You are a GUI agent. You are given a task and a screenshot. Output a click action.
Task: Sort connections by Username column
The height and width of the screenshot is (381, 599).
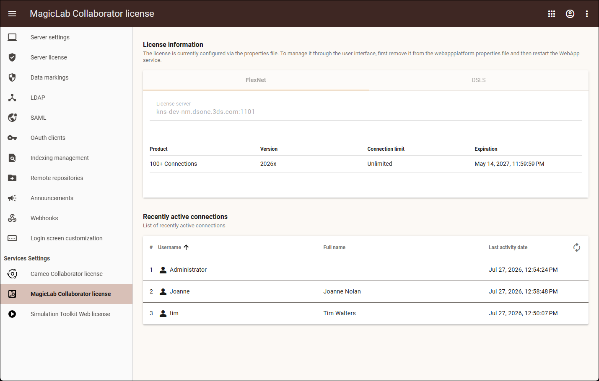click(169, 247)
